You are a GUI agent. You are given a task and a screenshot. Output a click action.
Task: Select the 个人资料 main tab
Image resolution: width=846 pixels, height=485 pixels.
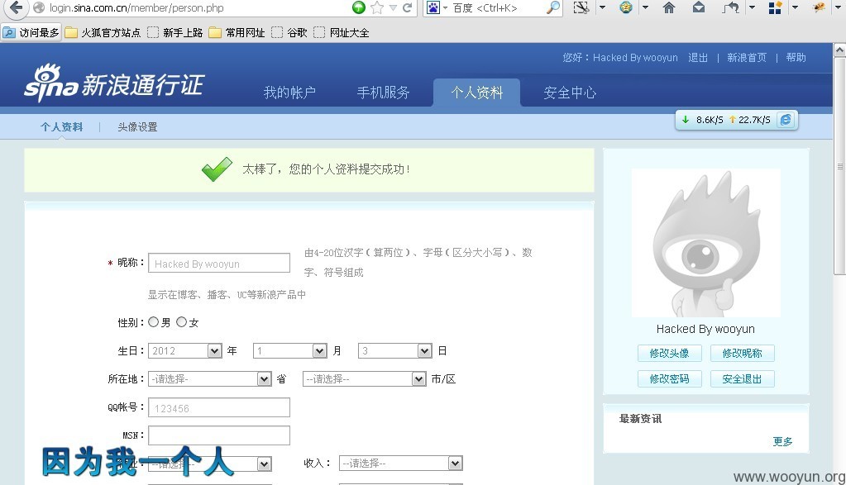pos(477,93)
